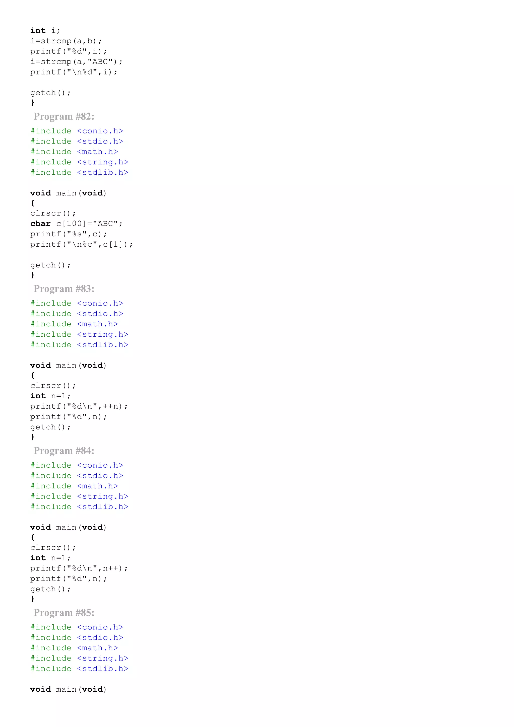The image size is (514, 727).
Task: Click '#include <math.h>' under Program #84
Action: (x=75, y=486)
